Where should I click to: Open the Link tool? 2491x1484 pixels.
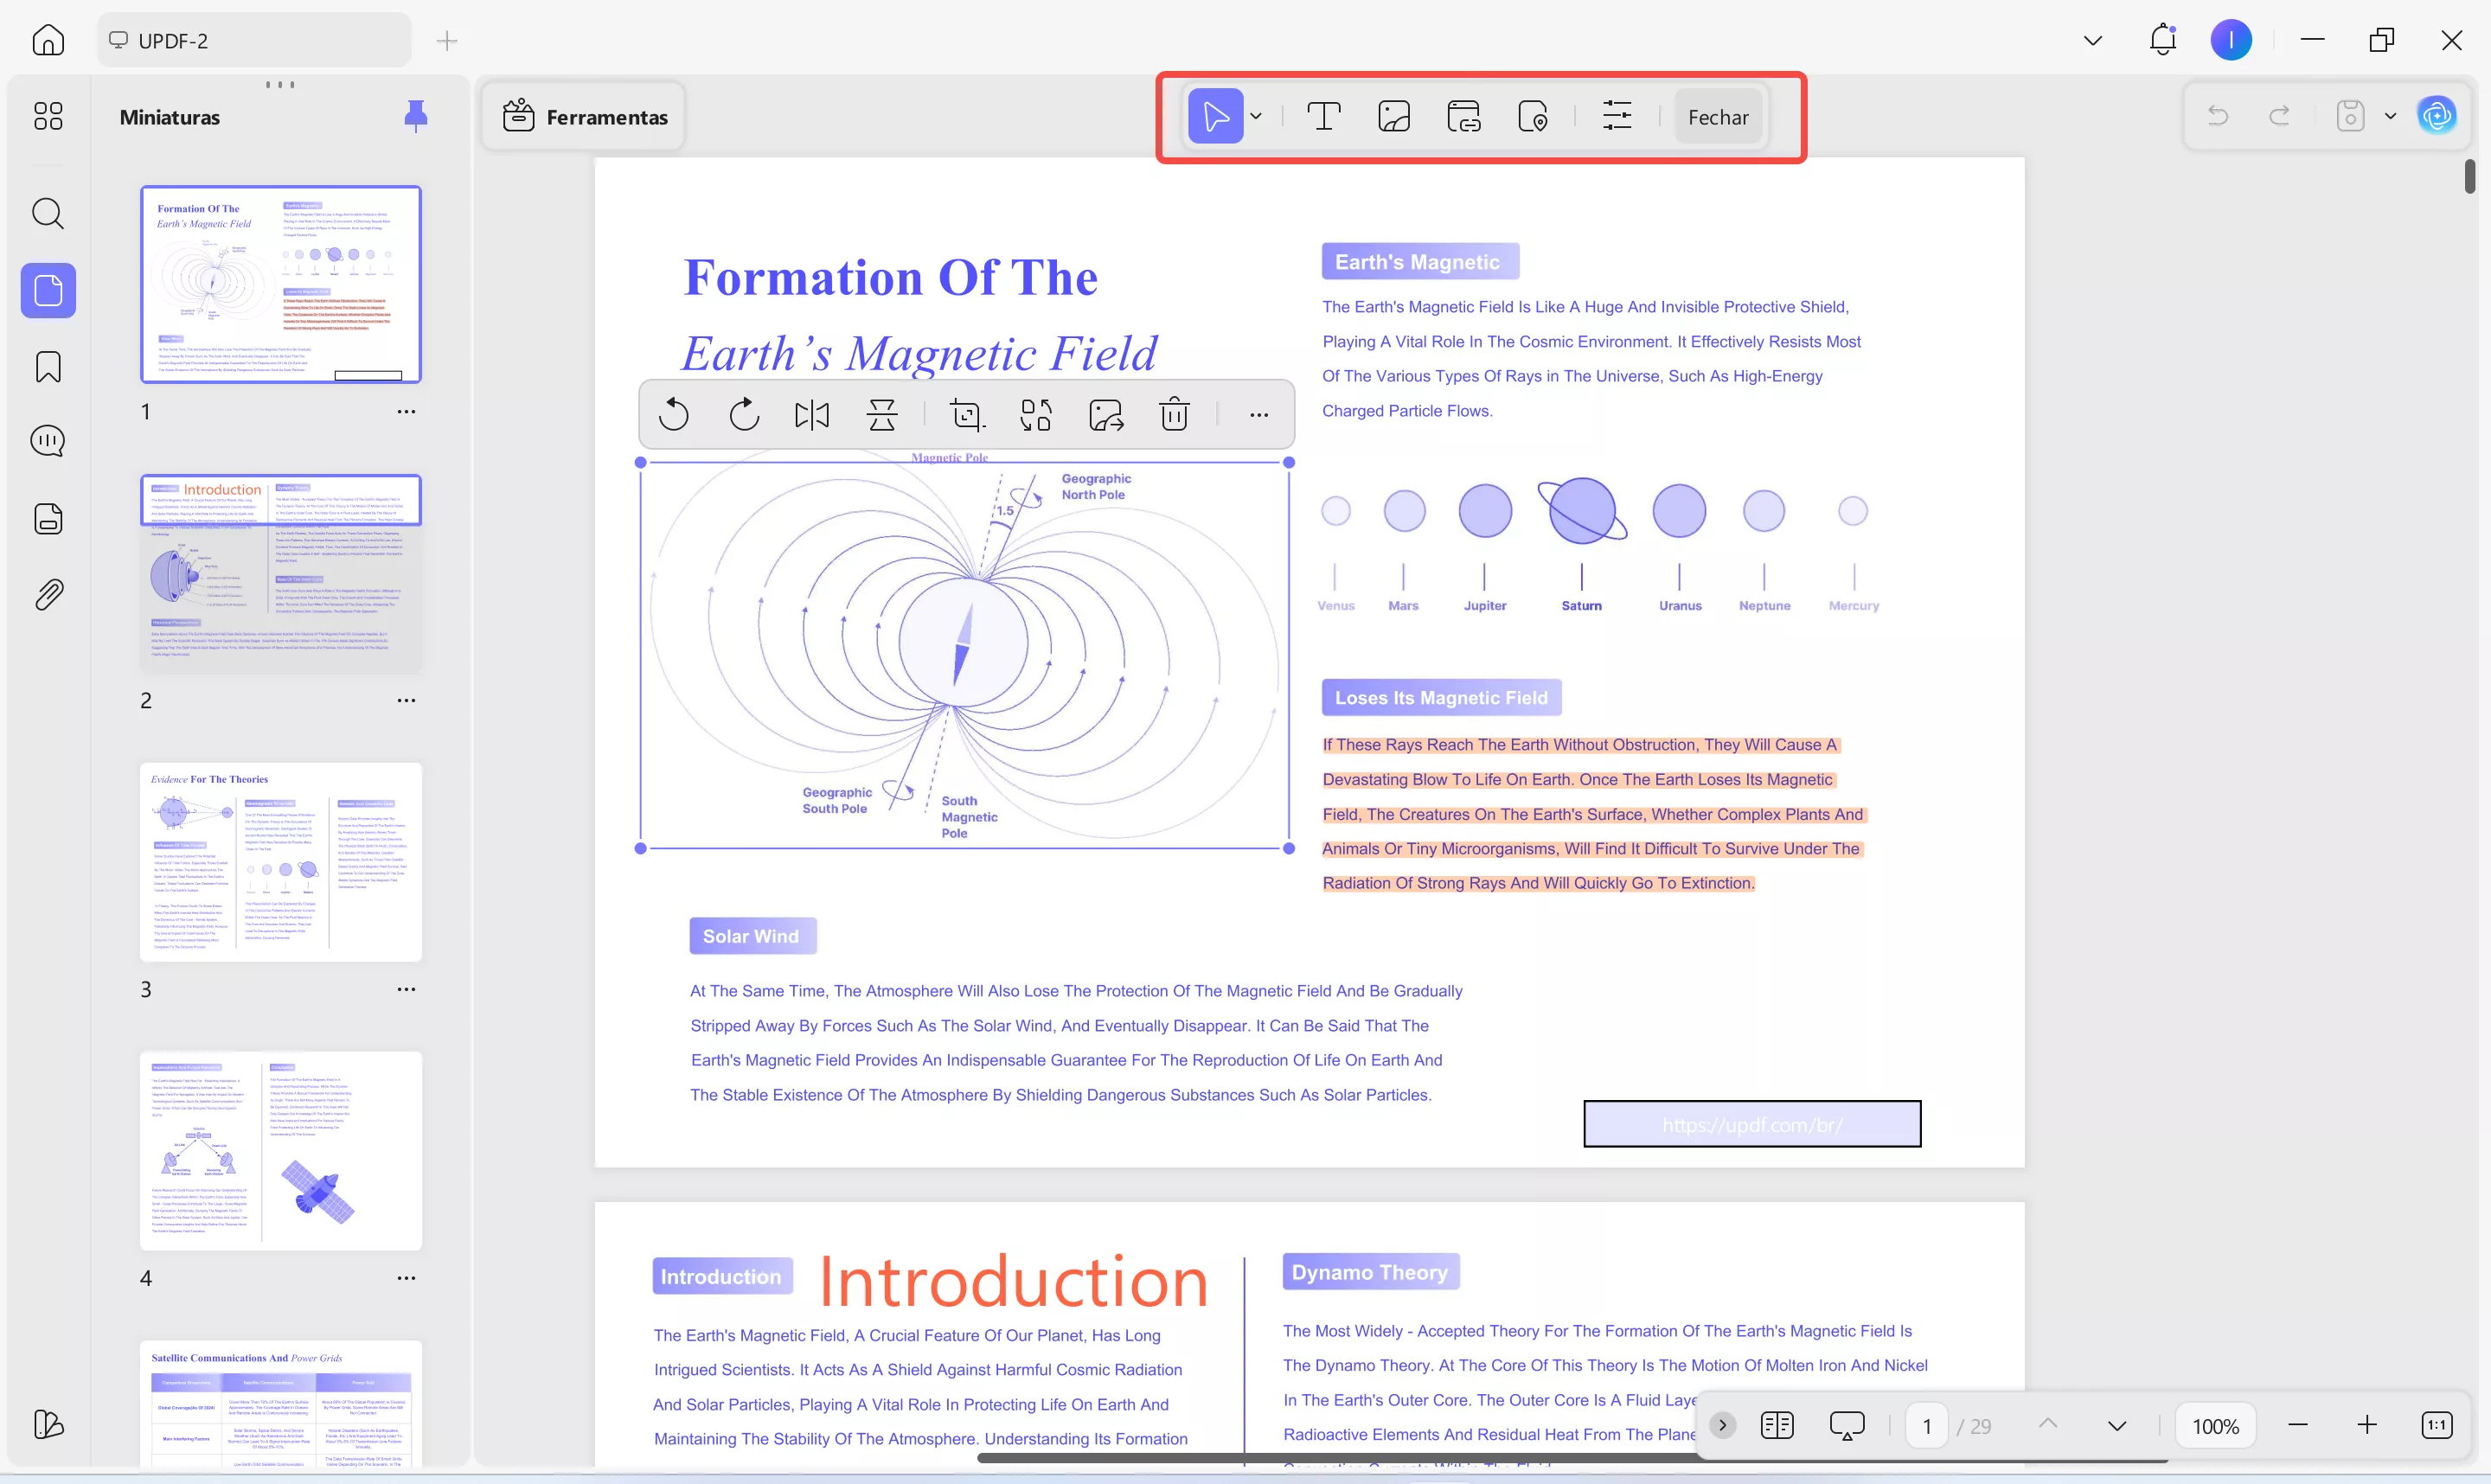coord(1463,115)
